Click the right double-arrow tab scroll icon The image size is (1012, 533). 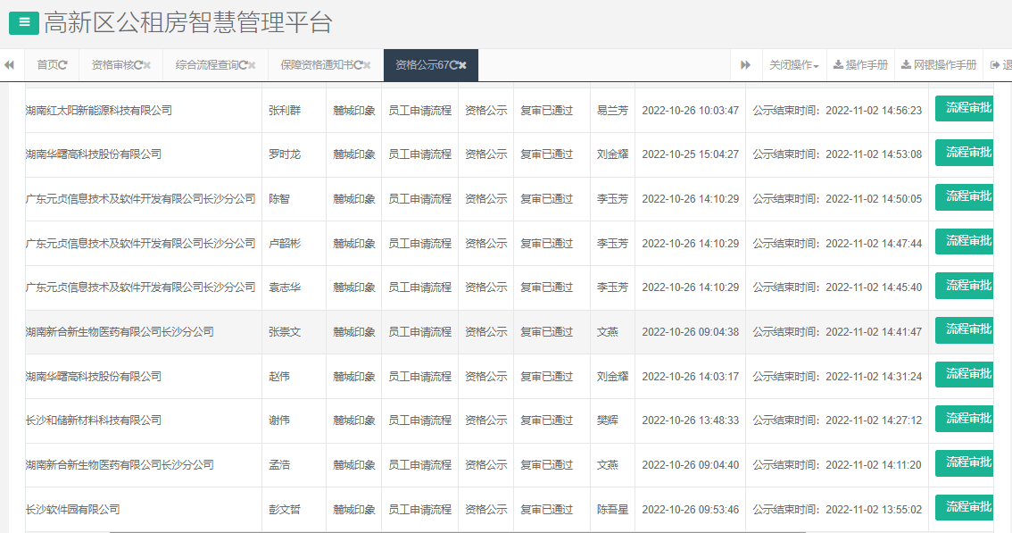(744, 64)
